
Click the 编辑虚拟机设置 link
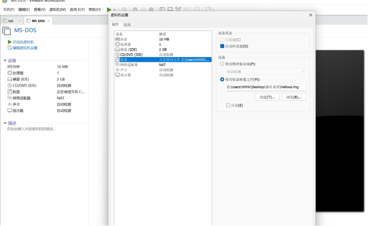(x=25, y=48)
